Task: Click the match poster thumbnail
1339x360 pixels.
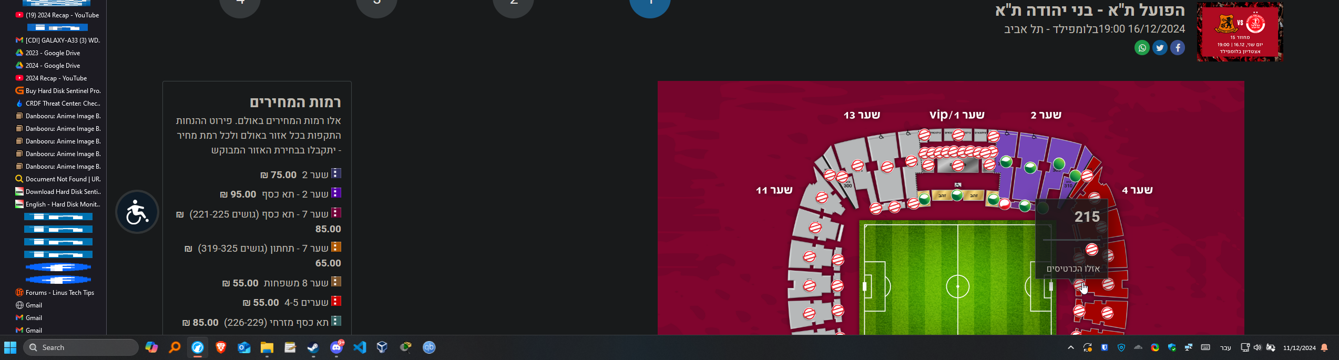Action: click(1240, 32)
